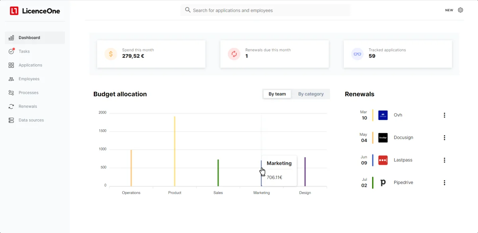This screenshot has height=233, width=478.
Task: Click the renewals due refresh icon
Action: point(234,54)
